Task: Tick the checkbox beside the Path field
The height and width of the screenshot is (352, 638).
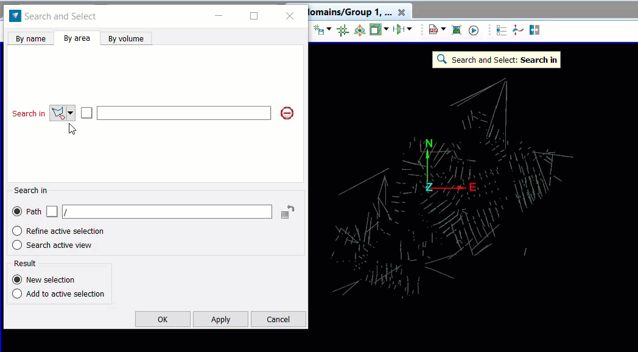Action: click(x=52, y=211)
